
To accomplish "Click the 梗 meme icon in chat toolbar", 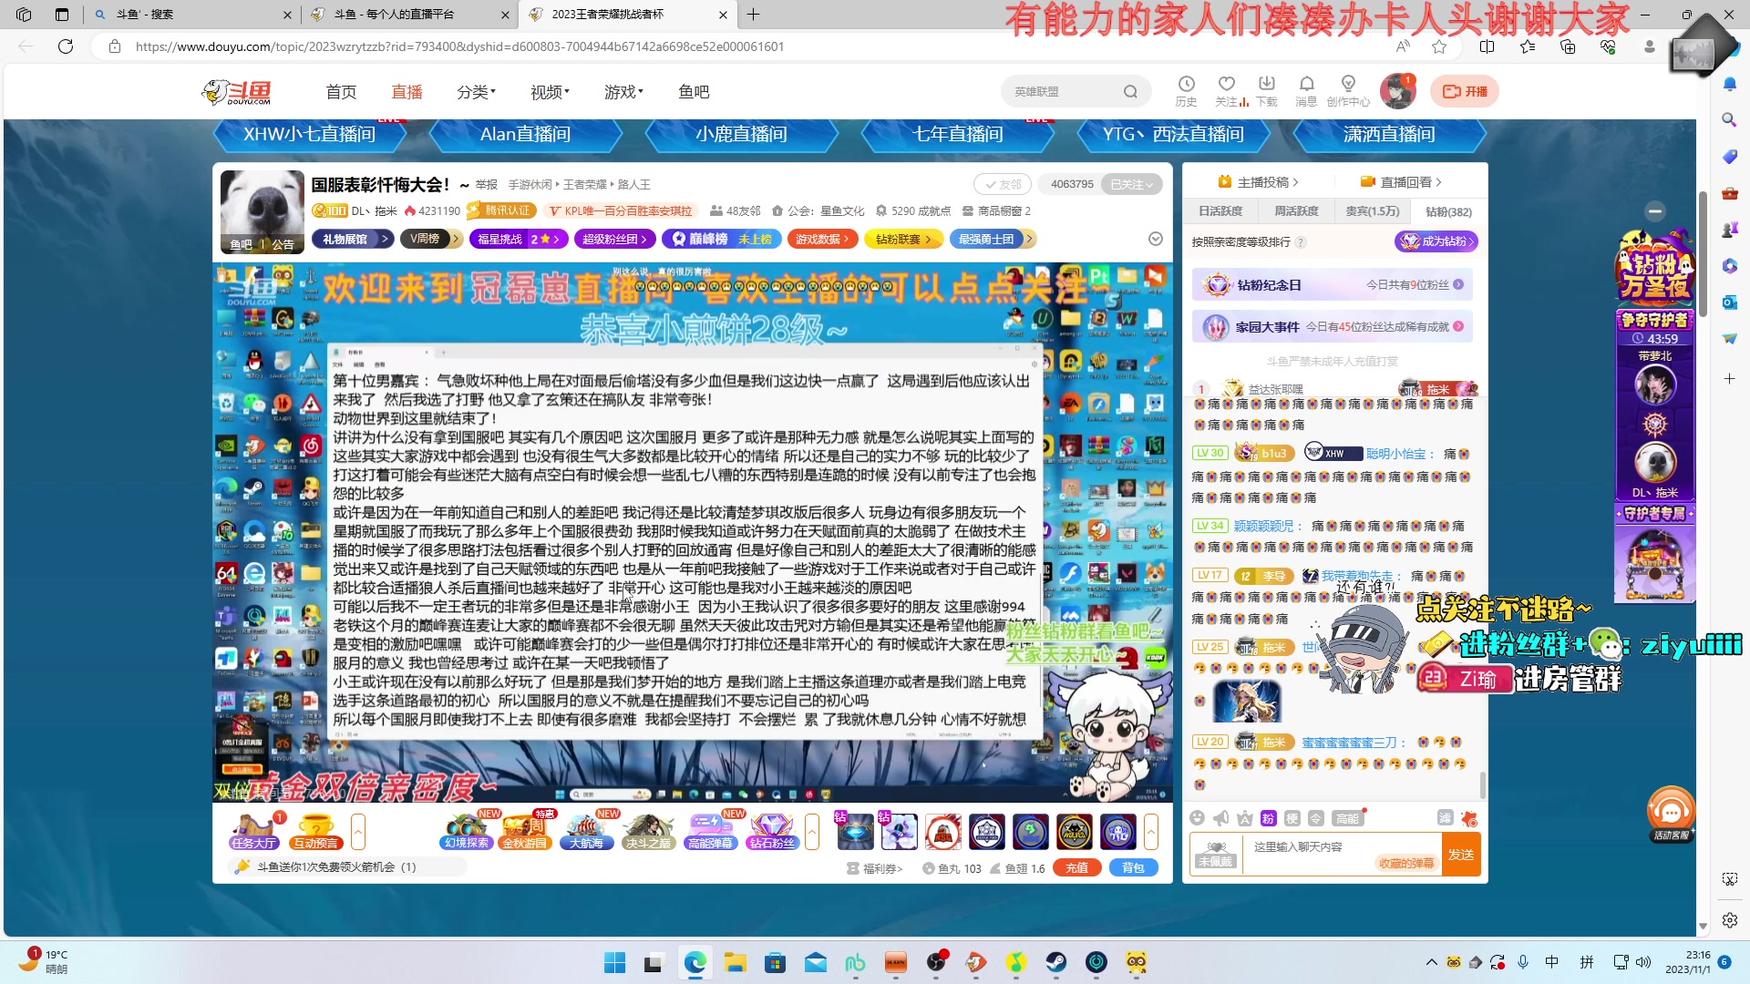I will click(x=1292, y=818).
